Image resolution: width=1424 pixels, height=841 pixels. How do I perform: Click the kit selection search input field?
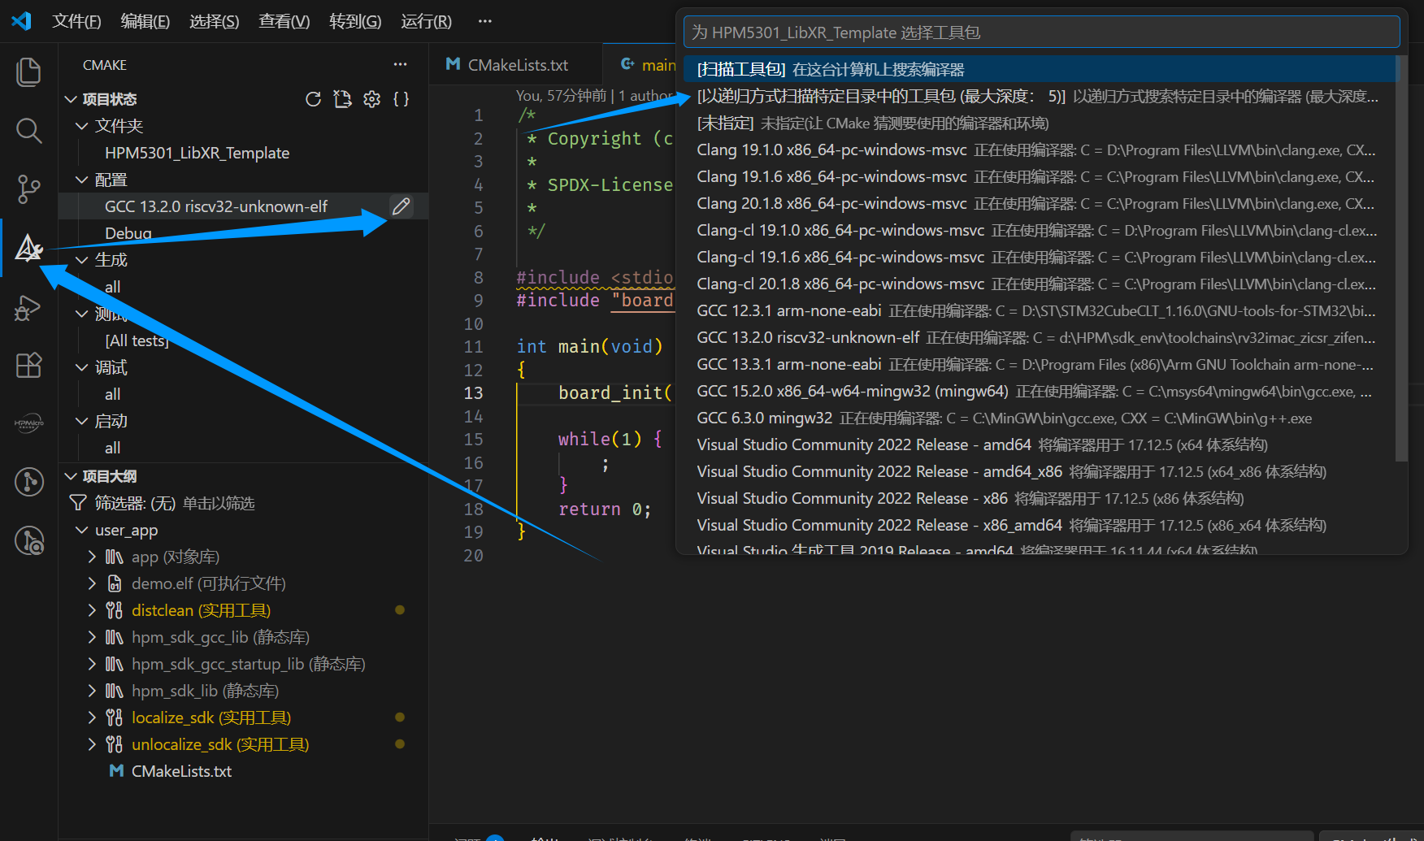1040,33
